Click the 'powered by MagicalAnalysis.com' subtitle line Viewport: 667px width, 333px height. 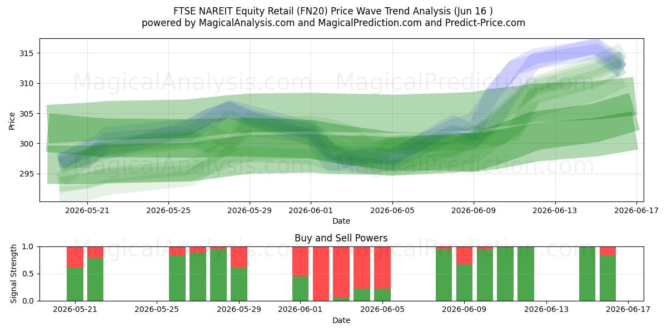(333, 23)
